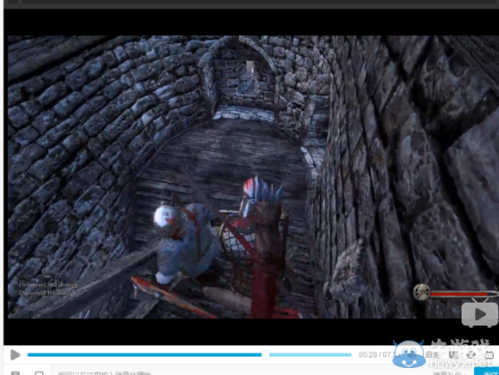
Task: Click the 05:28 elapsed time display
Action: (367, 354)
